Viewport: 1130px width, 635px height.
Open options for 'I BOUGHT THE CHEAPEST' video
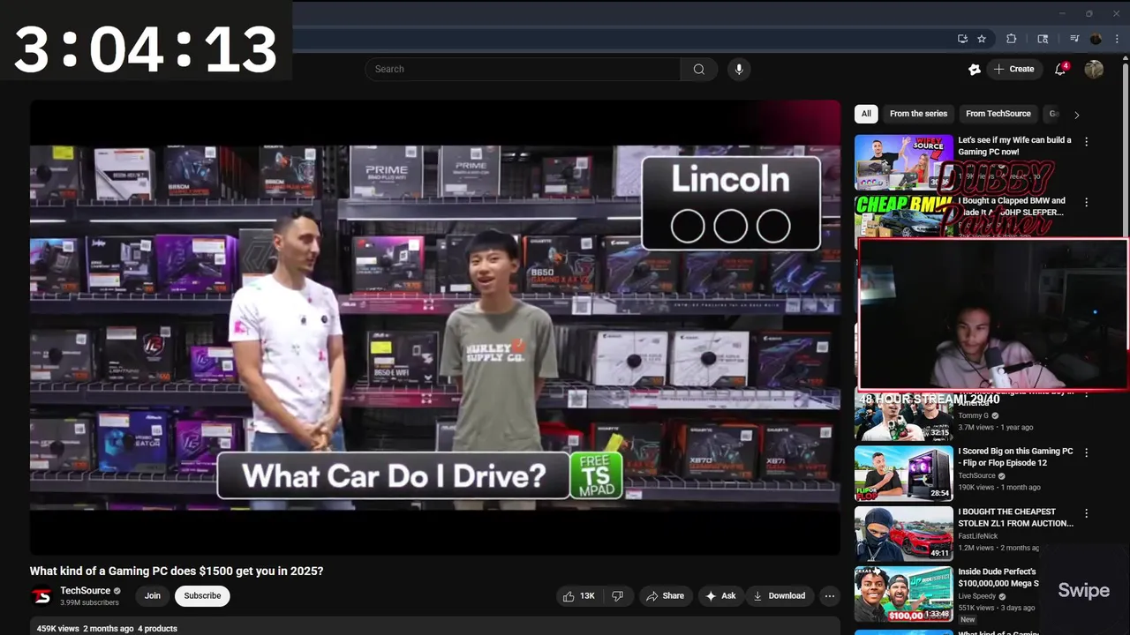tap(1087, 513)
